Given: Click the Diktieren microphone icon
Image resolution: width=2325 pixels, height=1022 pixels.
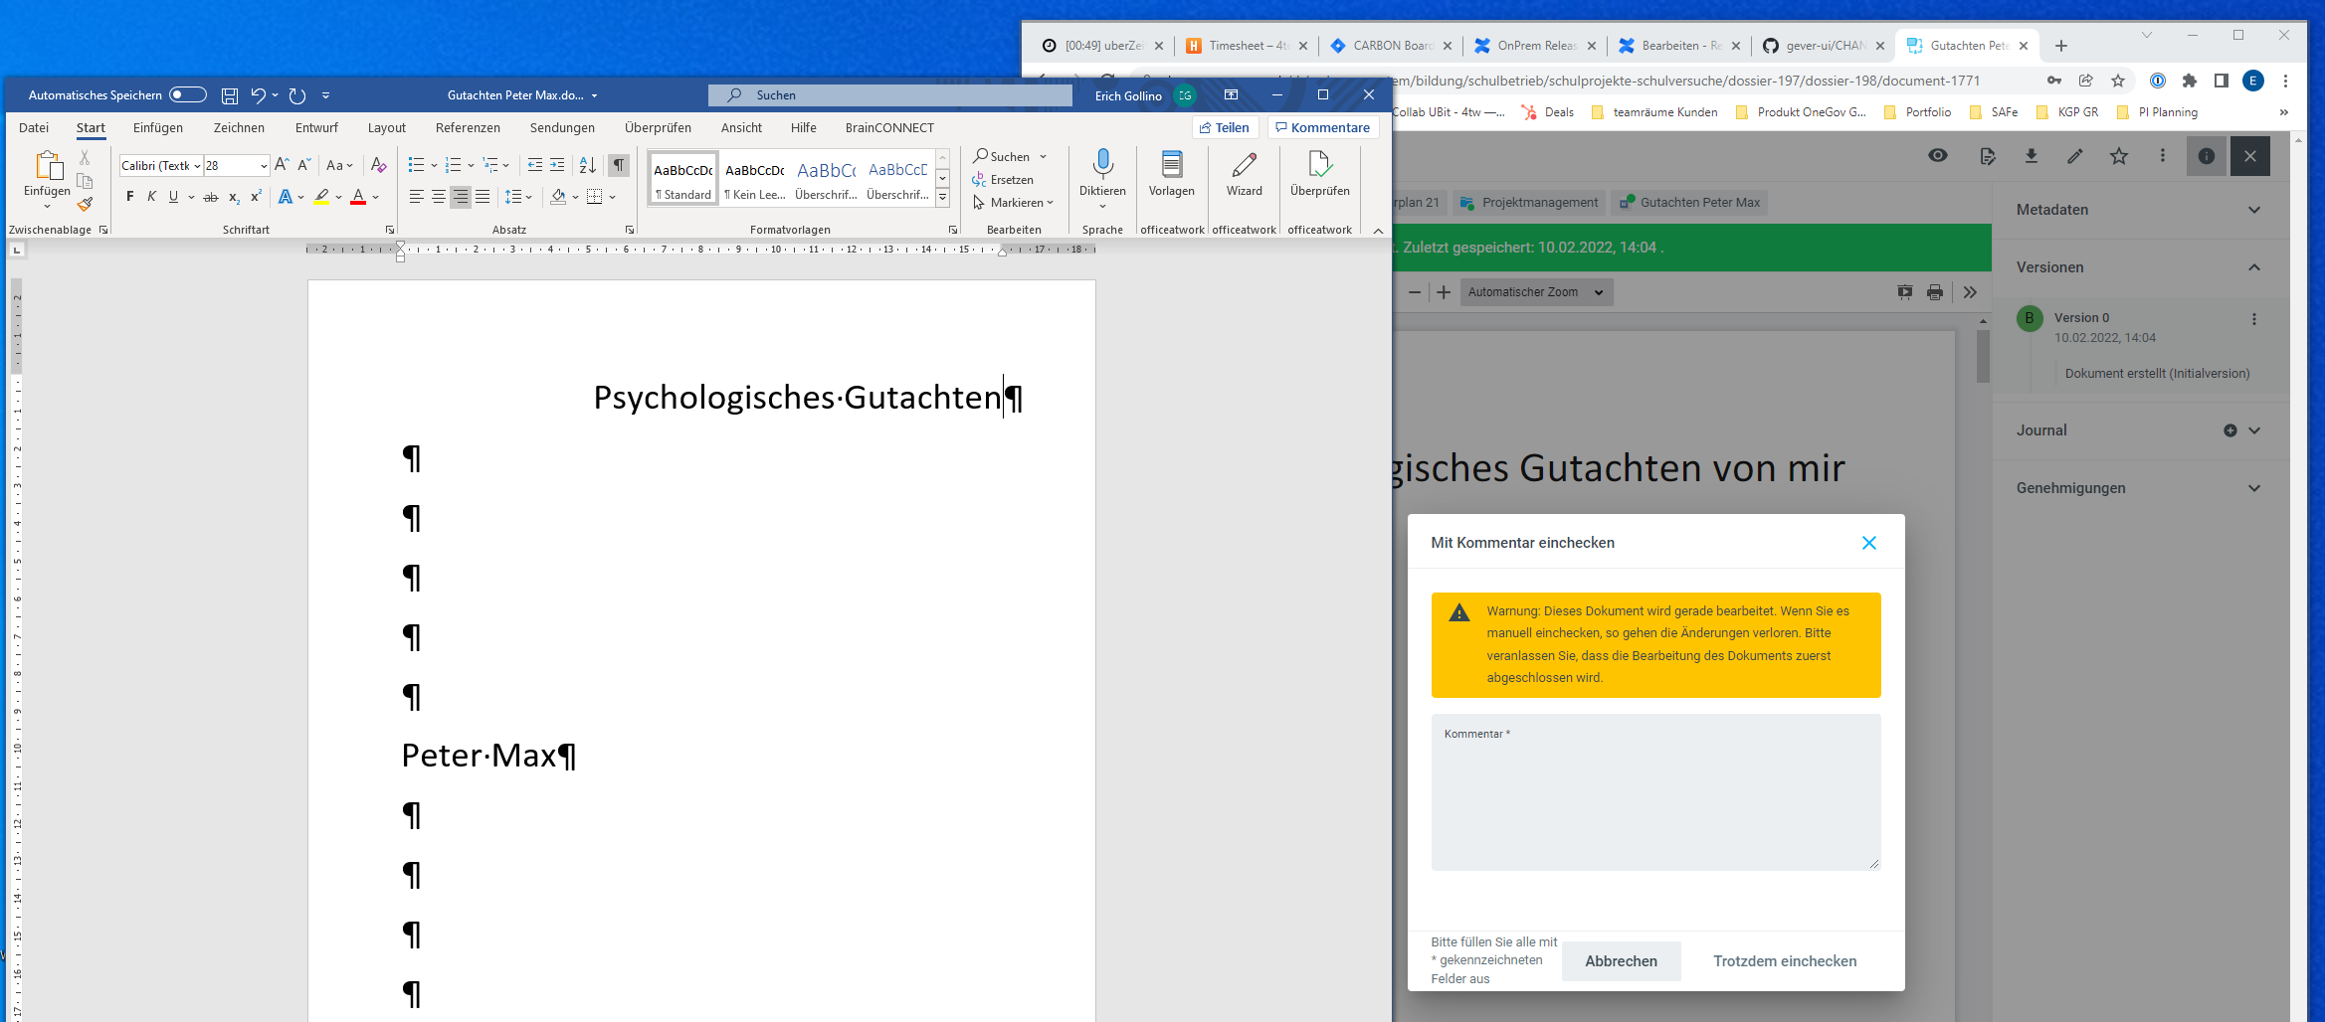Looking at the screenshot, I should click(1102, 164).
